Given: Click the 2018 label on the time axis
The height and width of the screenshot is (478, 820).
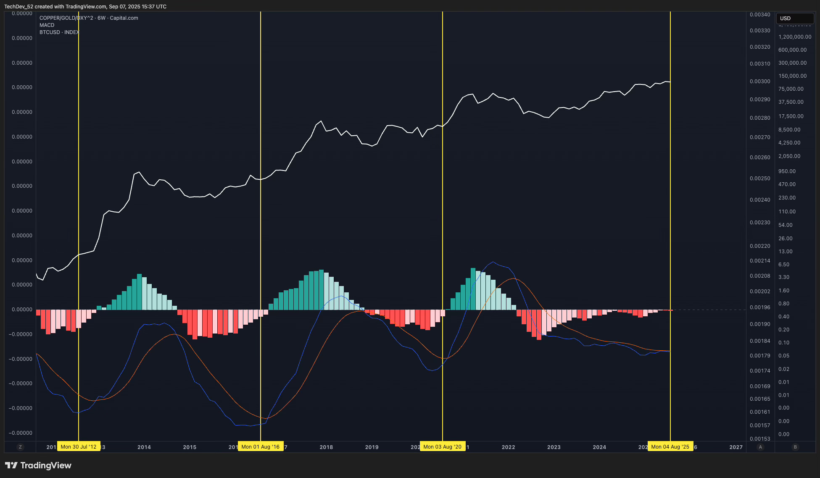Looking at the screenshot, I should 326,447.
